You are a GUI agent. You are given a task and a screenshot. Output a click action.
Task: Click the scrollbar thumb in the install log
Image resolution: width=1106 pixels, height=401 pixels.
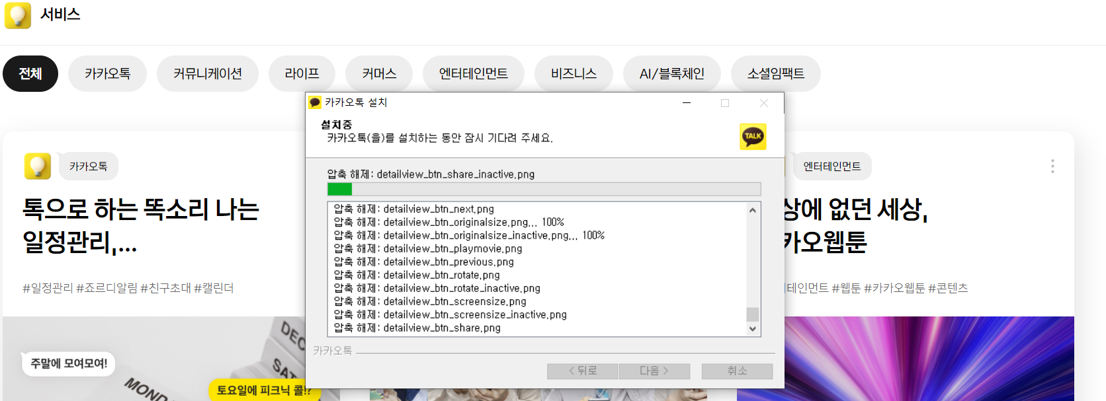752,314
